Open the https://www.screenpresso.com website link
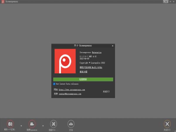This screenshot has width=176, height=132. pyautogui.click(x=72, y=90)
